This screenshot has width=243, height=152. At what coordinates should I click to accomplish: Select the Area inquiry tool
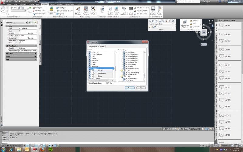click(x=193, y=24)
